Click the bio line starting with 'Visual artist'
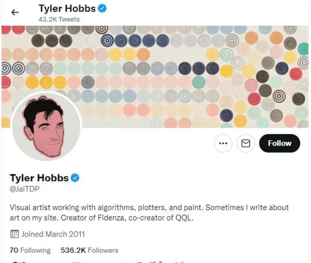311x263 pixels. [x=149, y=207]
